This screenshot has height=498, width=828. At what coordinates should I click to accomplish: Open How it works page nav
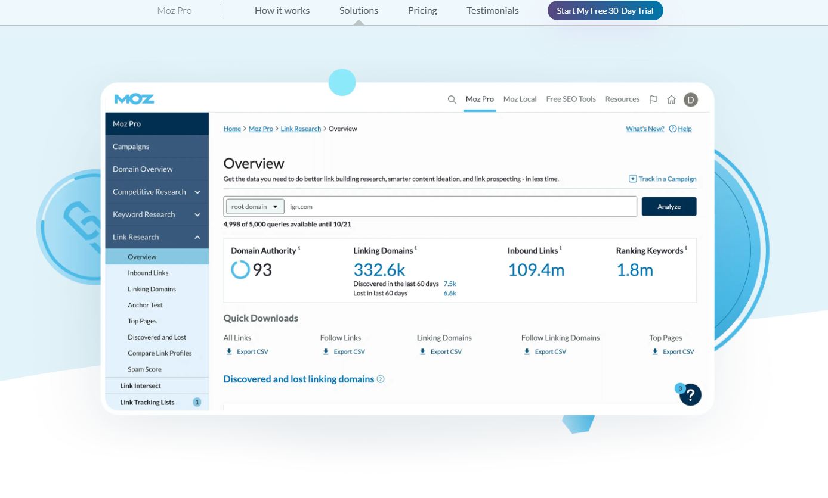coord(282,11)
